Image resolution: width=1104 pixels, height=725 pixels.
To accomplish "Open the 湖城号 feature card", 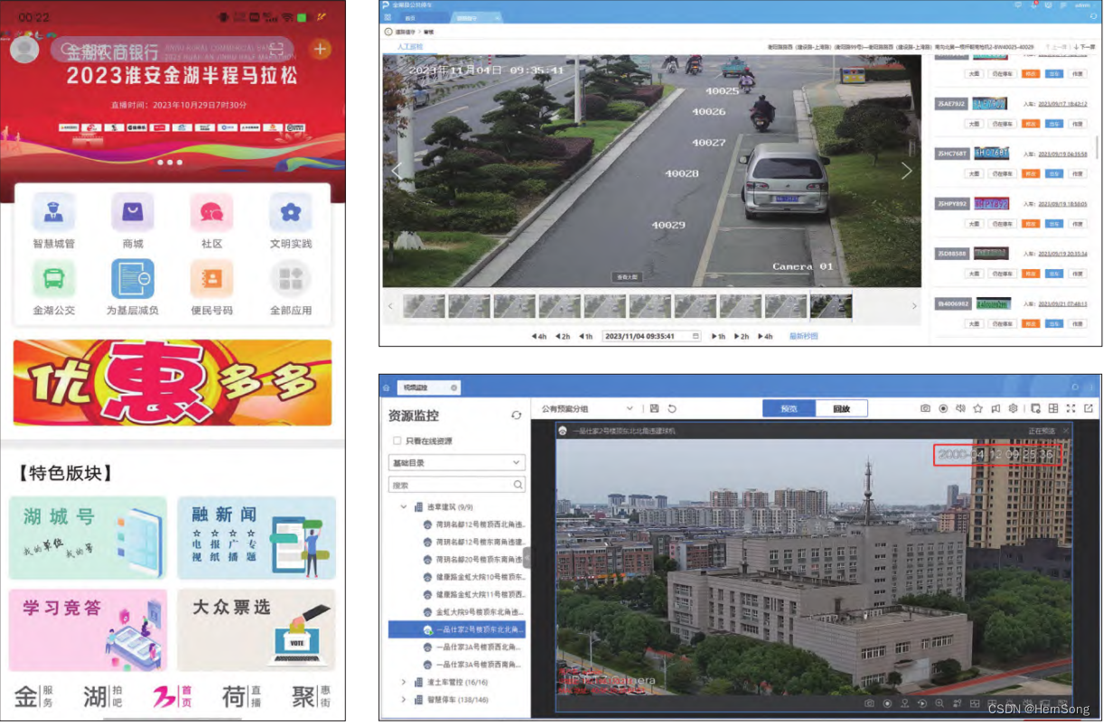I will (x=88, y=538).
